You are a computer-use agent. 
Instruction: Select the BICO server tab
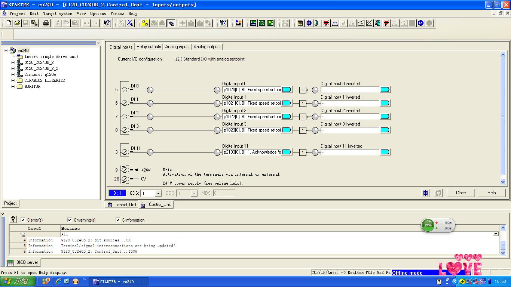(24, 262)
